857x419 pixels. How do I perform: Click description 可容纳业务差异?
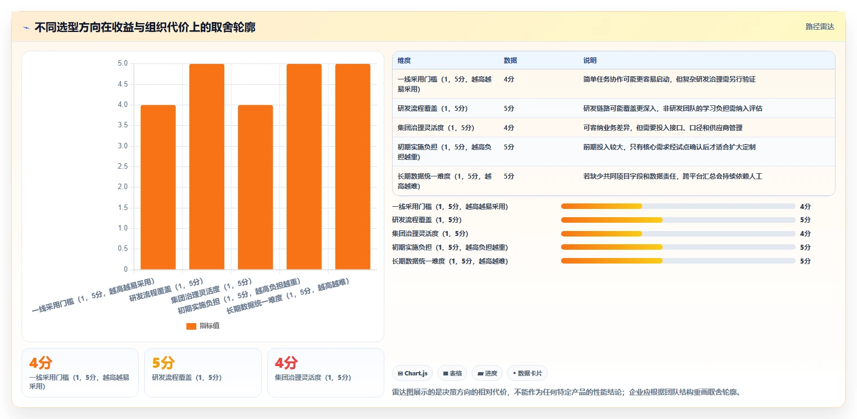pos(663,128)
